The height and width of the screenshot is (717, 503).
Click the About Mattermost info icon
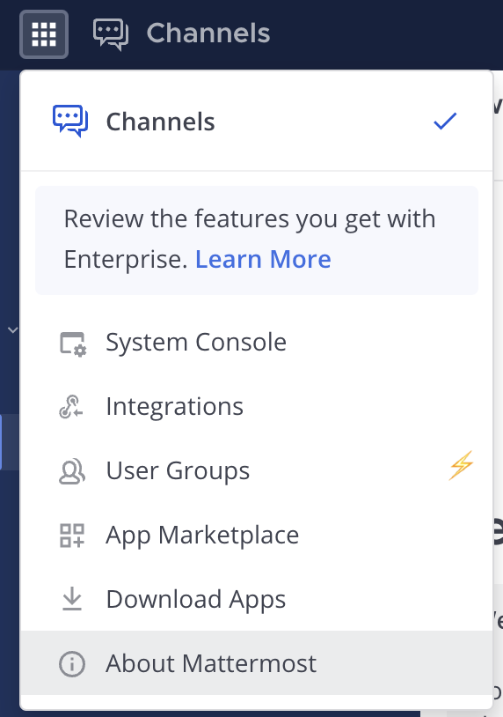click(72, 663)
